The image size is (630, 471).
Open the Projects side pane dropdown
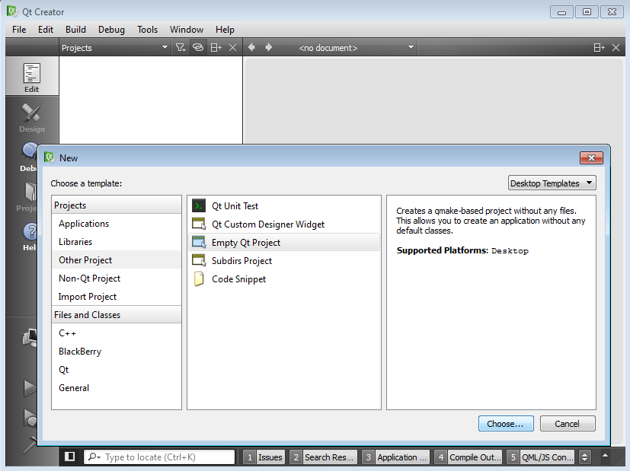(x=115, y=48)
